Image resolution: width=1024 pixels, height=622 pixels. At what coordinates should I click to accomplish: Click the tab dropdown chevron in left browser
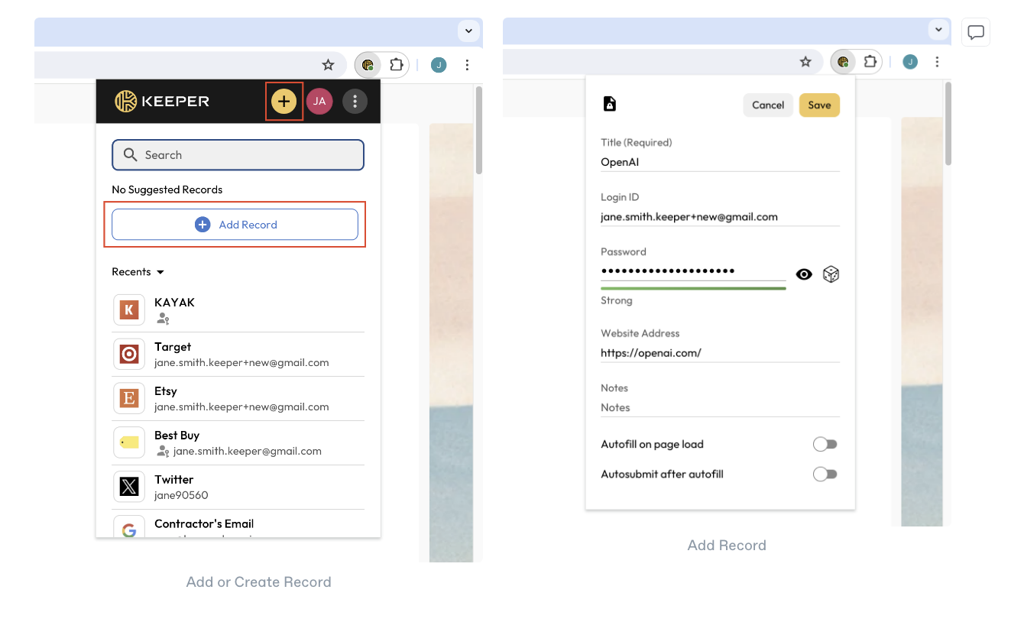click(468, 31)
